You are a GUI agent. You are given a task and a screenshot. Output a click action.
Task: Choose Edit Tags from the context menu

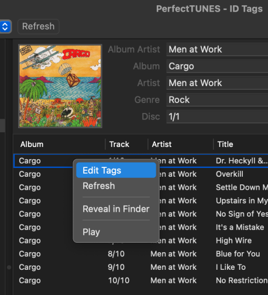116,170
